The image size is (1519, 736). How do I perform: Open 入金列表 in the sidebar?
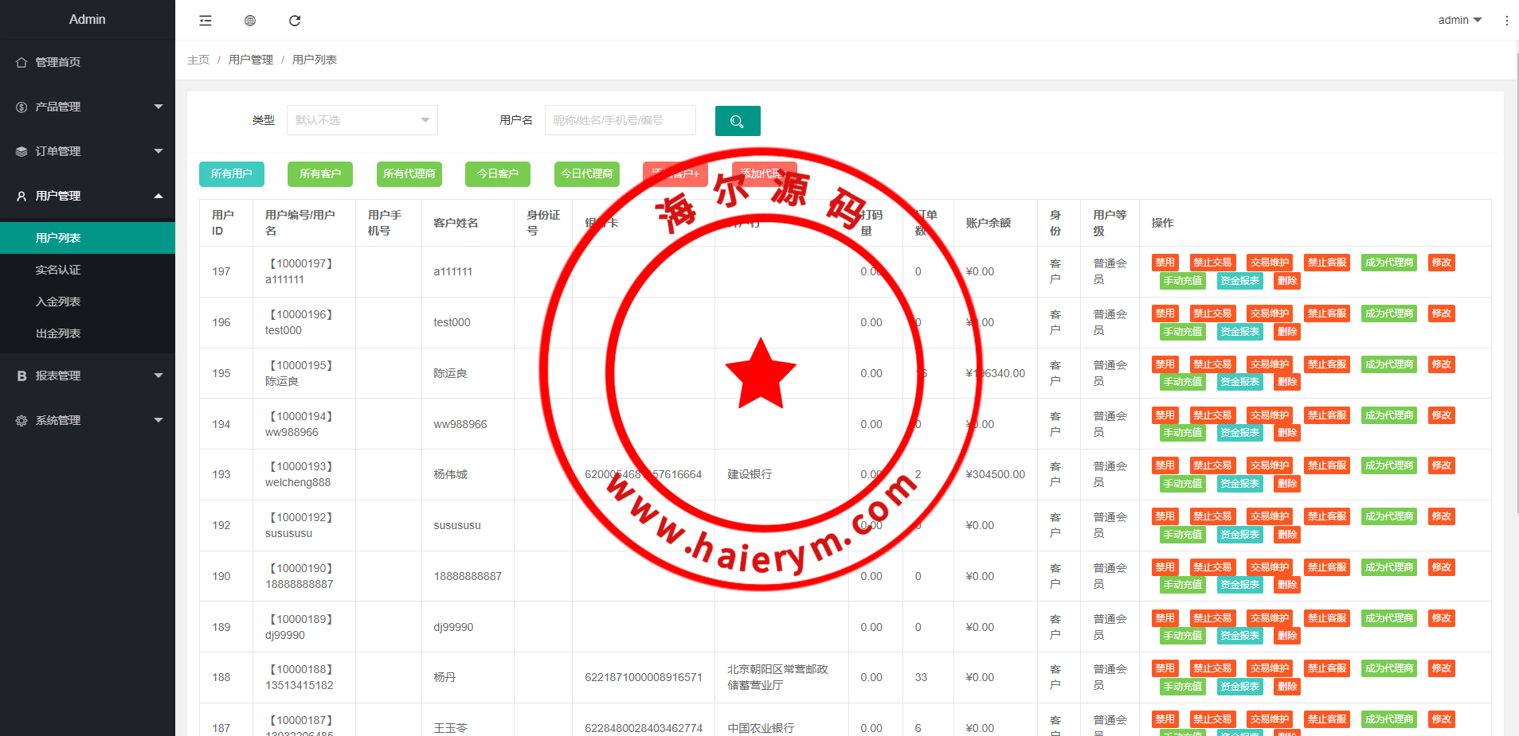(x=58, y=302)
